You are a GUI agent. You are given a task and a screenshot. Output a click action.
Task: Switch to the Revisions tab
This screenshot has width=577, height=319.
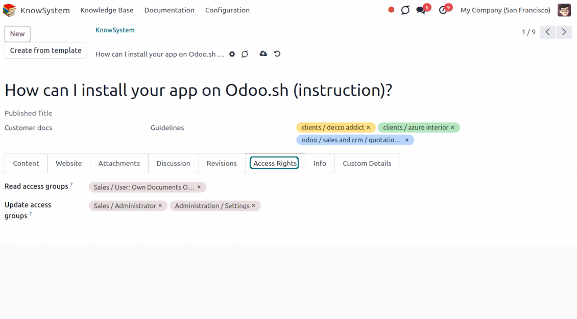point(222,164)
